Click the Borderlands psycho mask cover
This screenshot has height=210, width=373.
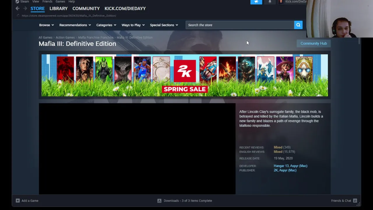pyautogui.click(x=304, y=69)
